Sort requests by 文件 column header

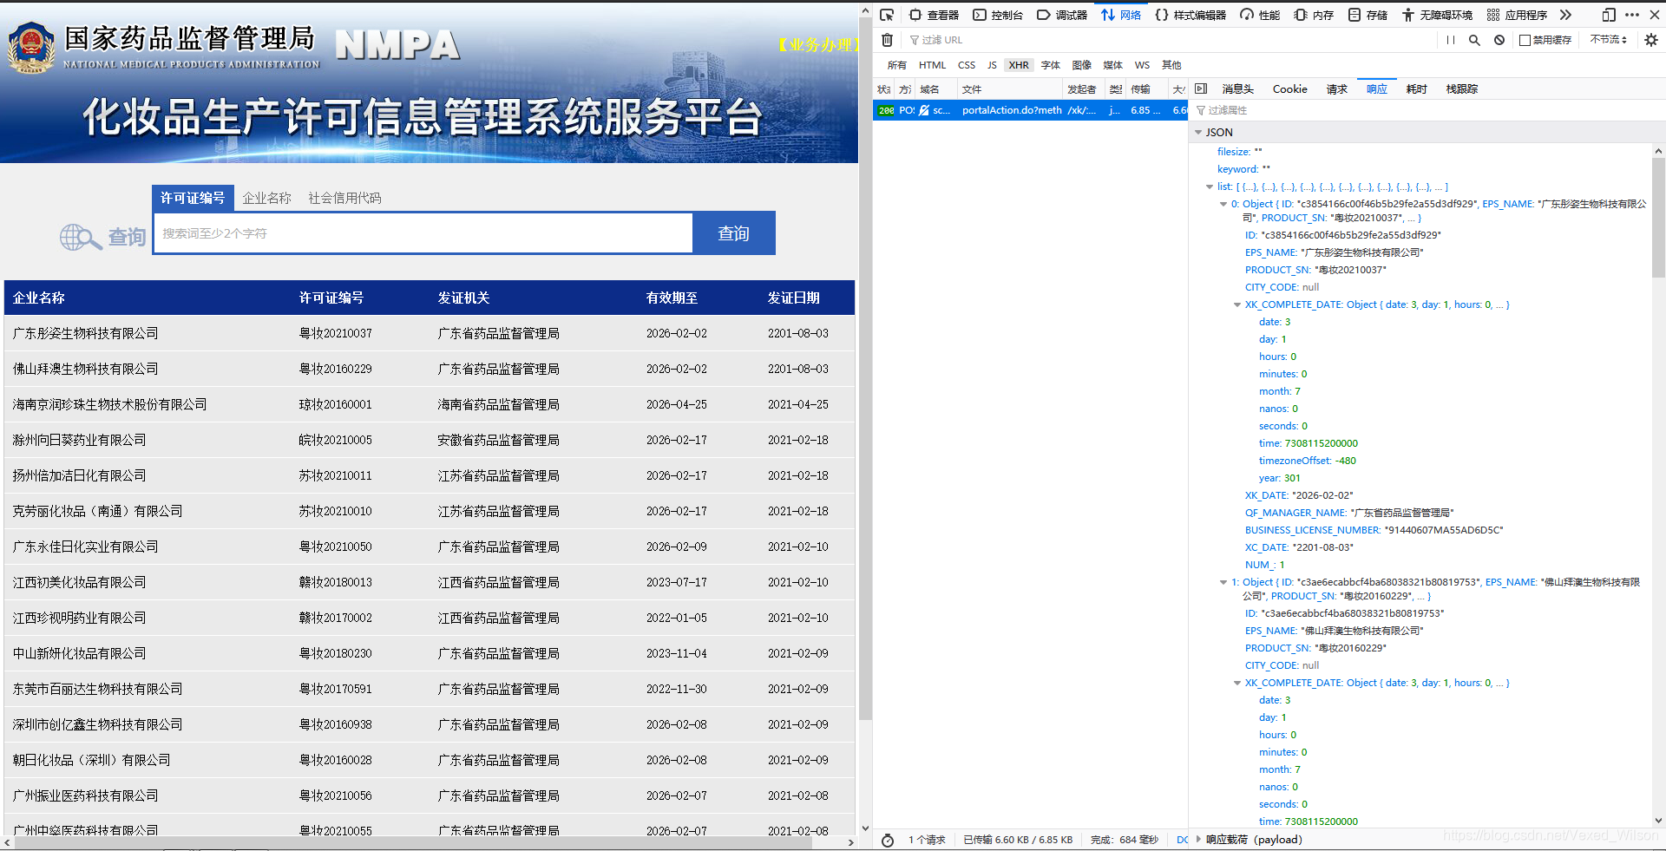click(x=1010, y=89)
